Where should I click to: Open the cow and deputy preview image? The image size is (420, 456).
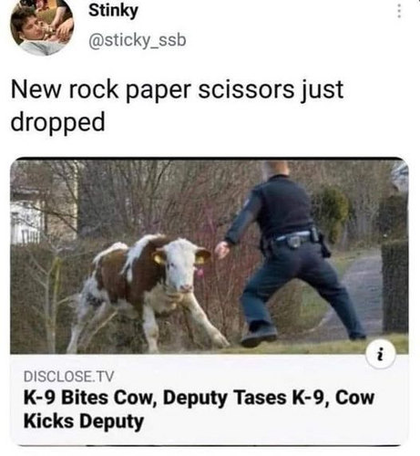210,255
